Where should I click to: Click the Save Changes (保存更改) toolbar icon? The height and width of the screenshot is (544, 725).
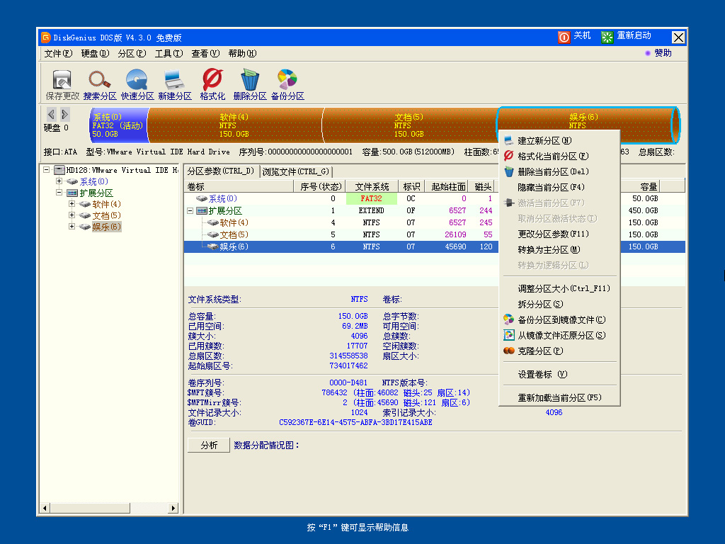[x=62, y=79]
